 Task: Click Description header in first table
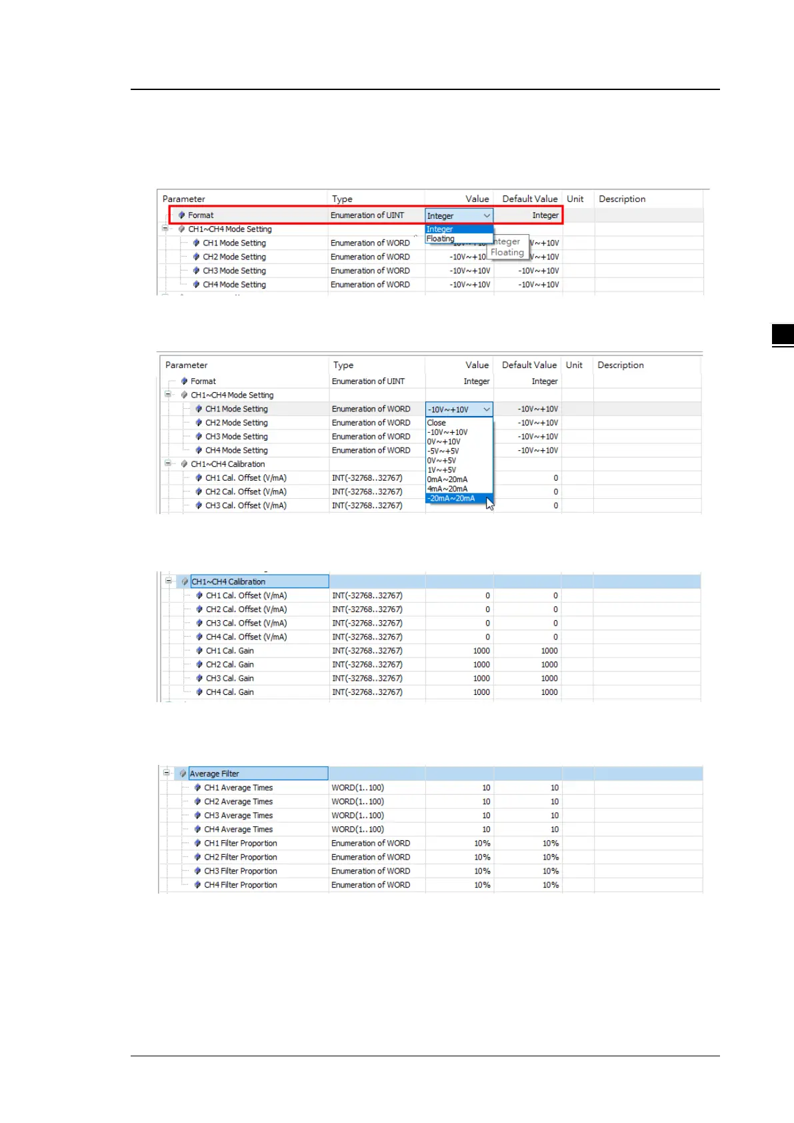pyautogui.click(x=622, y=199)
